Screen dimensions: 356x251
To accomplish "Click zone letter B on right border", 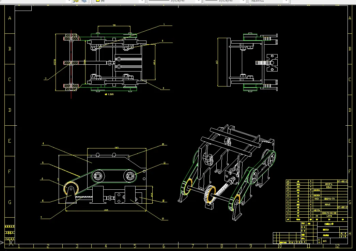I will pyautogui.click(x=350, y=49).
